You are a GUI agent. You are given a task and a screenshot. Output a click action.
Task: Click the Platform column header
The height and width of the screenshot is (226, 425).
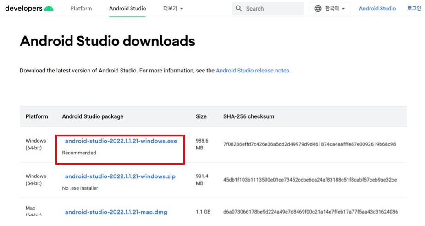[x=37, y=116]
